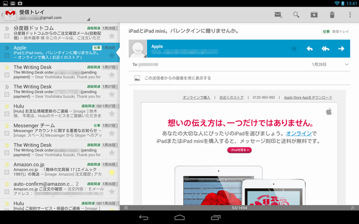This screenshot has width=359, height=224.
Task: Click the 53/1694 message counter
Action: coord(239,208)
